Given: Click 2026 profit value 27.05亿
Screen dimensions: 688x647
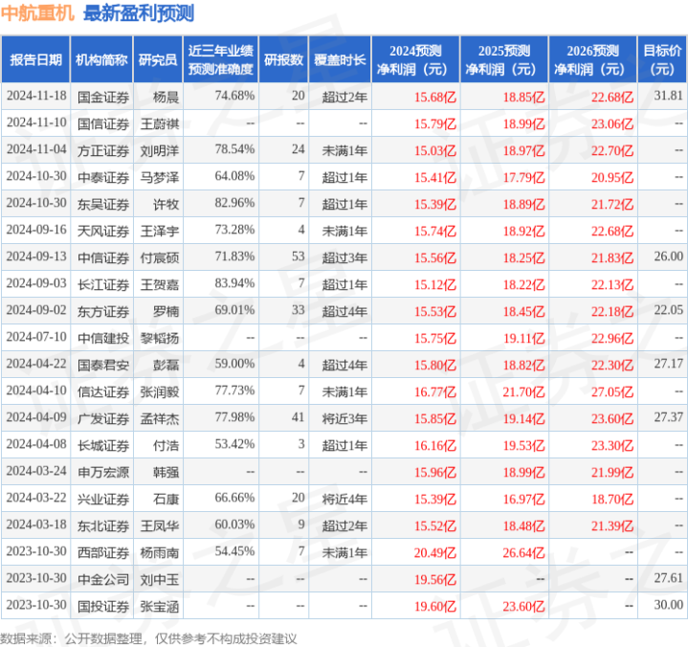Looking at the screenshot, I should 612,391.
